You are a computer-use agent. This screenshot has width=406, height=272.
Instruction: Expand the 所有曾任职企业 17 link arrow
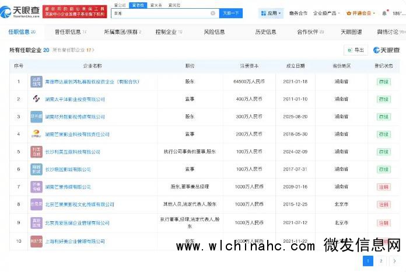[93, 50]
